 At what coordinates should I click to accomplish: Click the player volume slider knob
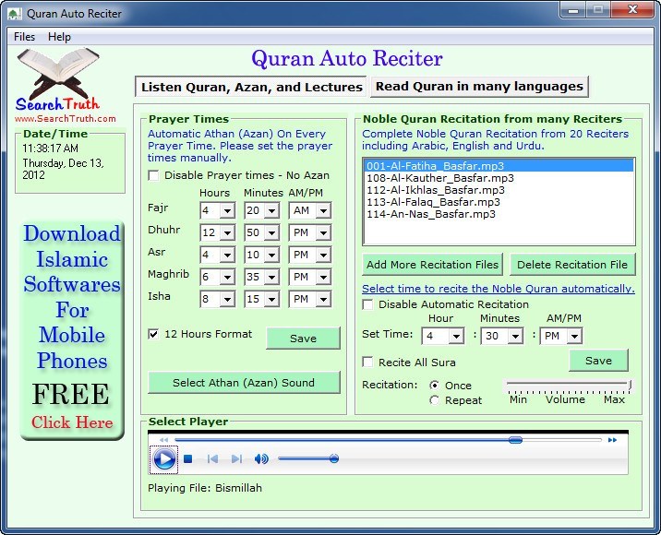click(x=334, y=458)
